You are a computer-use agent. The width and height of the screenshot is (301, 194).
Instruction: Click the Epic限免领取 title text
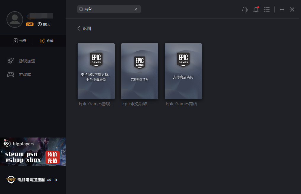click(135, 104)
